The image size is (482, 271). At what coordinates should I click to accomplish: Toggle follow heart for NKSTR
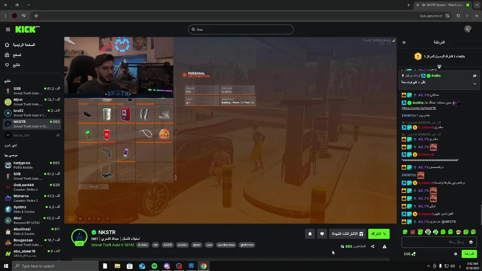322,234
